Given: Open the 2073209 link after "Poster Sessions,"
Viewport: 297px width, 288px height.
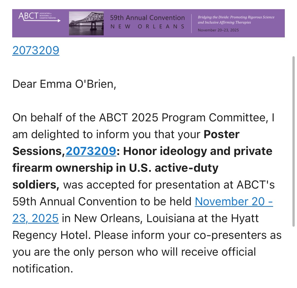Looking at the screenshot, I should (91, 151).
